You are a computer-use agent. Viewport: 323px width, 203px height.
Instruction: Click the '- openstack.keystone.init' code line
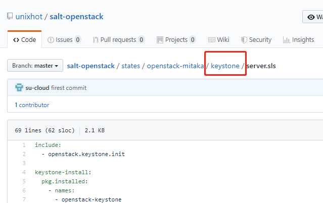tap(83, 154)
